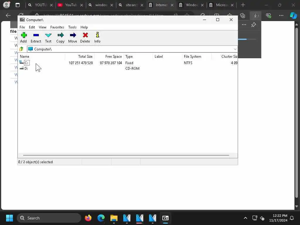Viewport: 300px width, 225px height.
Task: Click the Extract toolbar icon
Action: [36, 37]
